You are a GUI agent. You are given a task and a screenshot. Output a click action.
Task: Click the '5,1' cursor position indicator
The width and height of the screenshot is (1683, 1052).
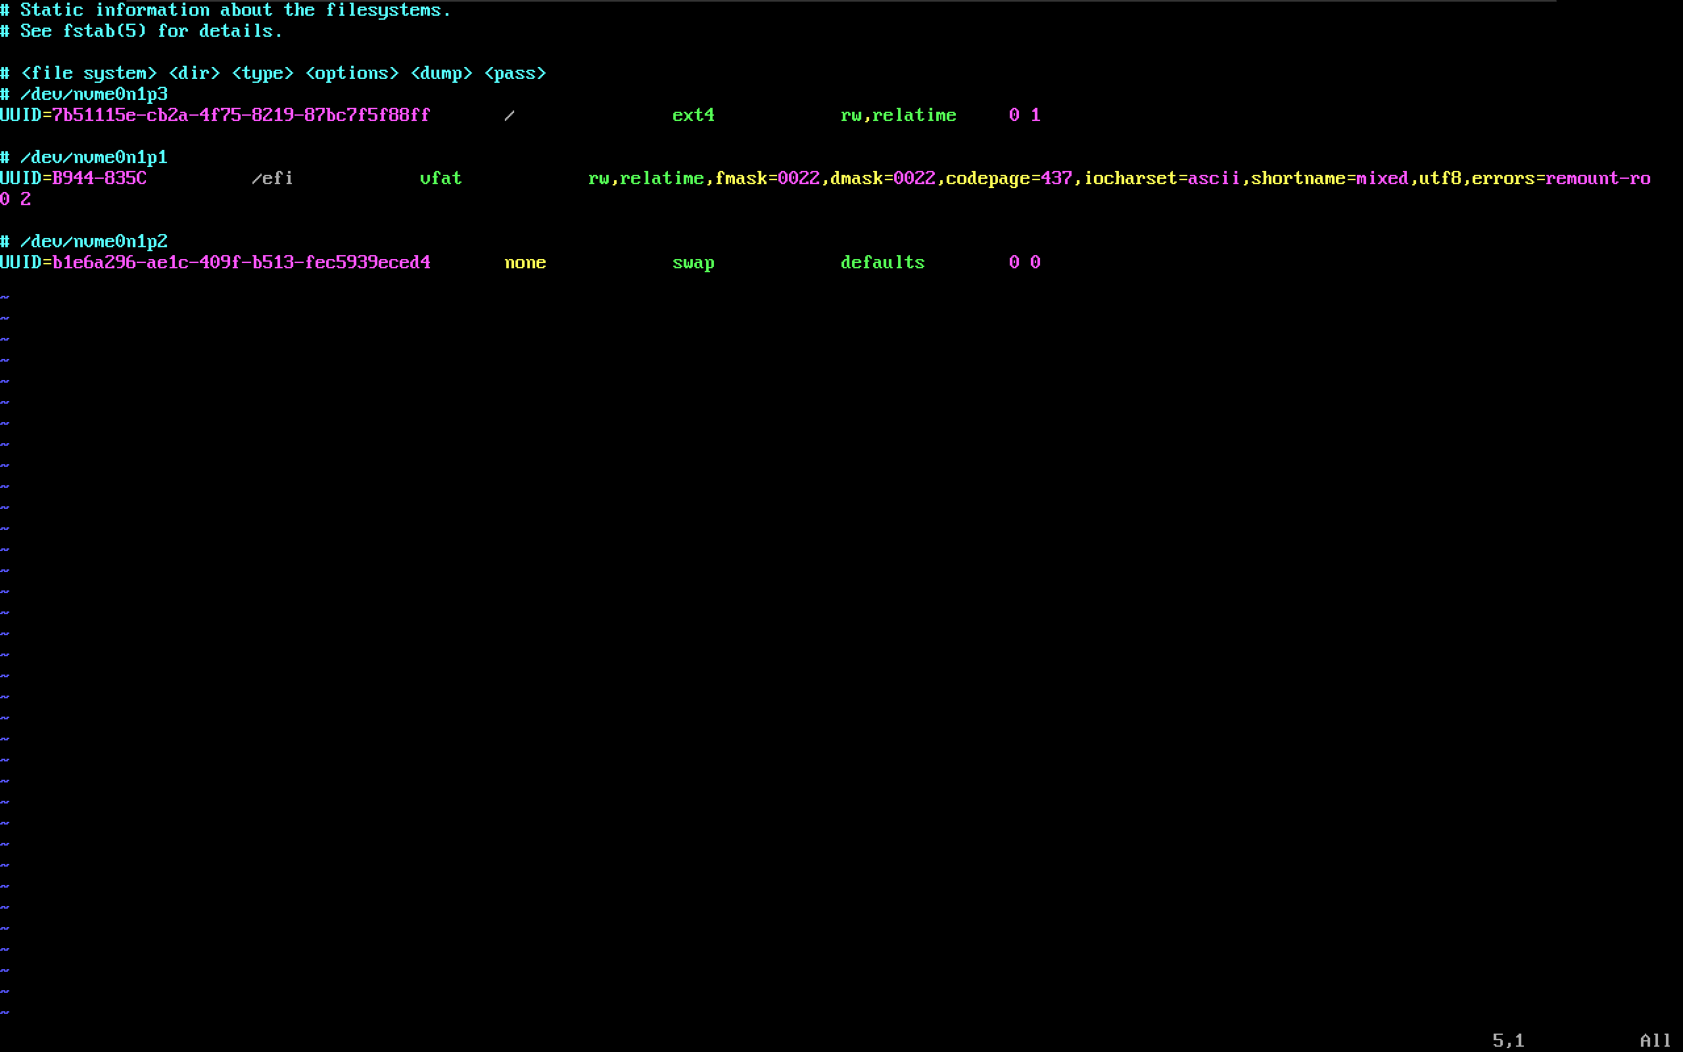[1507, 1040]
